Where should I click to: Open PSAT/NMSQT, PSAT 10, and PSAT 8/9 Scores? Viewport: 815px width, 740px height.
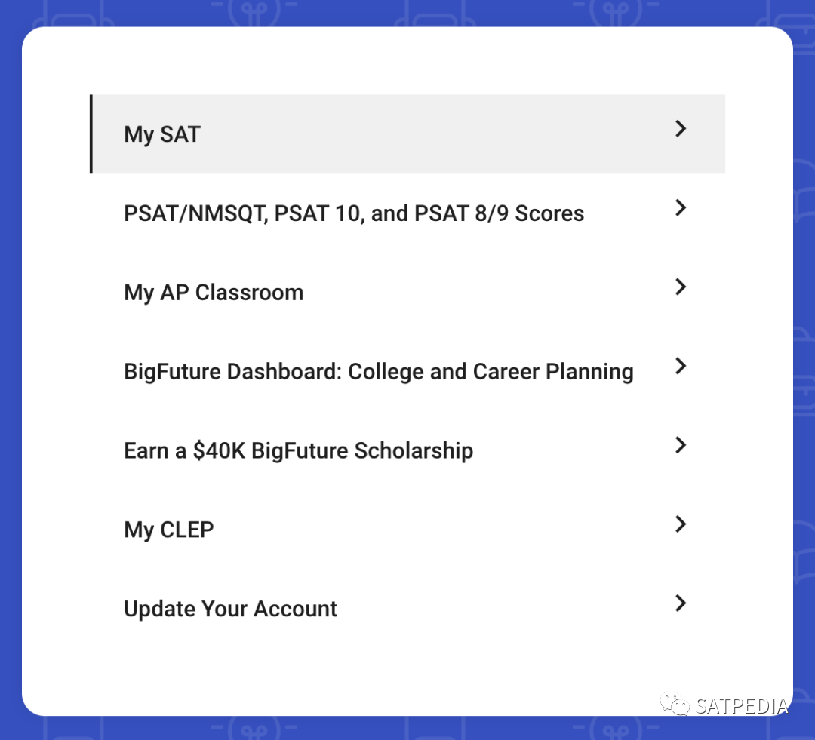(x=354, y=213)
